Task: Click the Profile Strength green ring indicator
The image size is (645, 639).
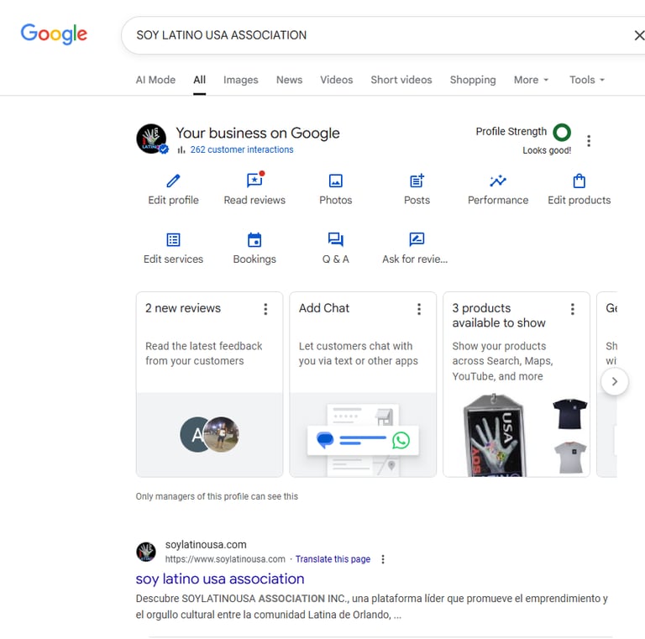Action: coord(562,133)
